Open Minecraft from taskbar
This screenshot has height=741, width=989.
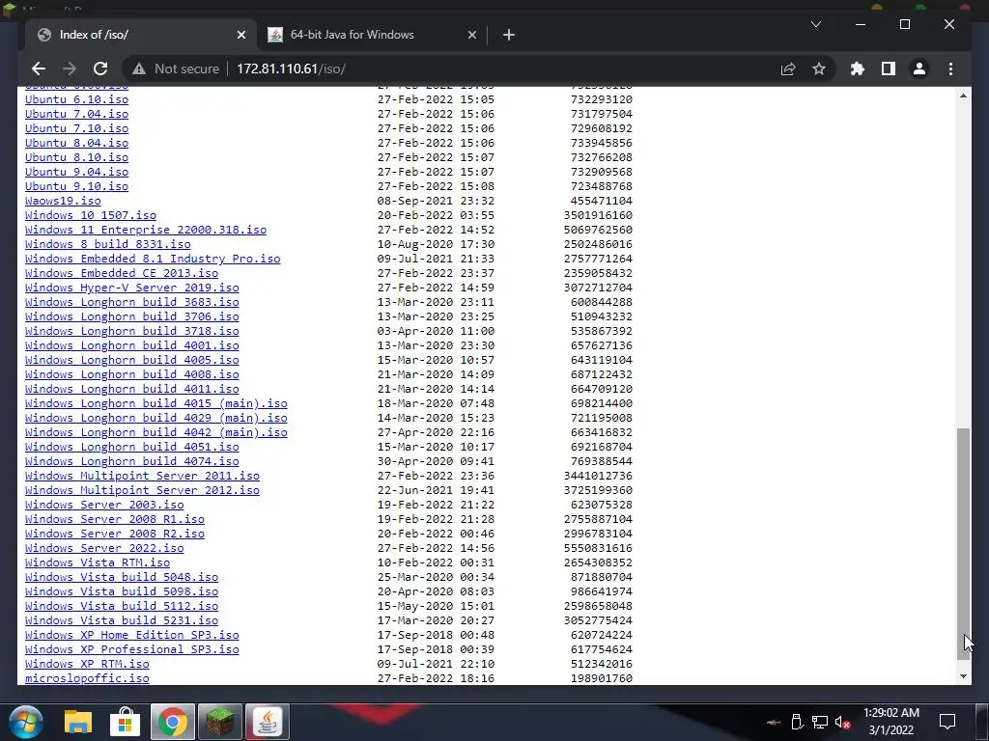pyautogui.click(x=219, y=722)
